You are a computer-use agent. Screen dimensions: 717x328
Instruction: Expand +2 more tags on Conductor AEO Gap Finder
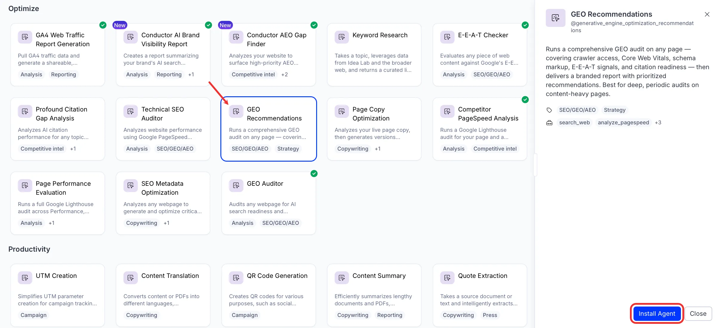(285, 75)
